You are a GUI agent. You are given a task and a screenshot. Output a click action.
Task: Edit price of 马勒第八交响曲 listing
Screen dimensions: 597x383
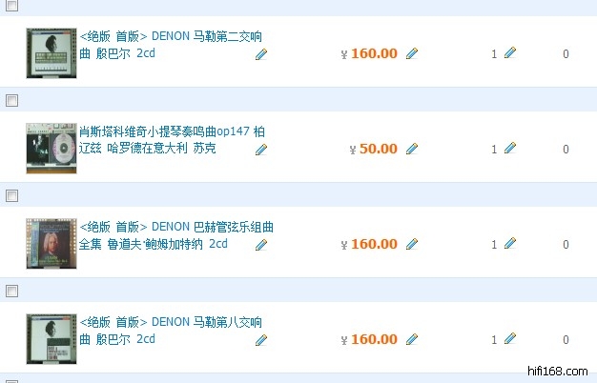[x=412, y=339]
